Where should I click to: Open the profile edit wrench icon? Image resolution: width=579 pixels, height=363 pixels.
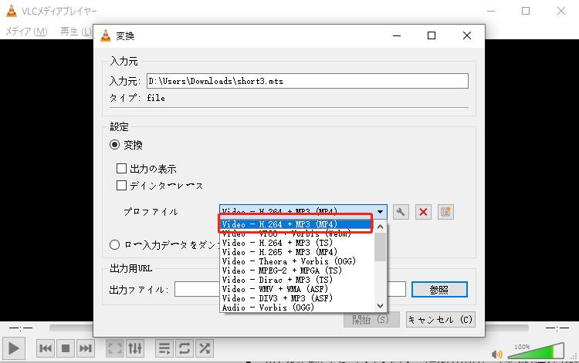[401, 212]
